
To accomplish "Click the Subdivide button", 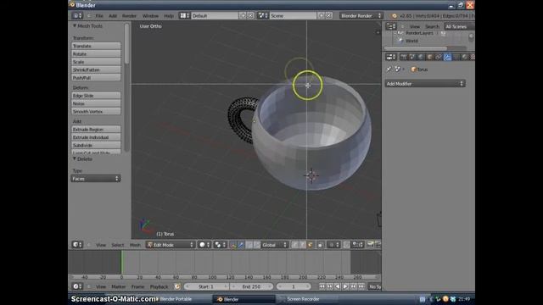I will pos(96,146).
